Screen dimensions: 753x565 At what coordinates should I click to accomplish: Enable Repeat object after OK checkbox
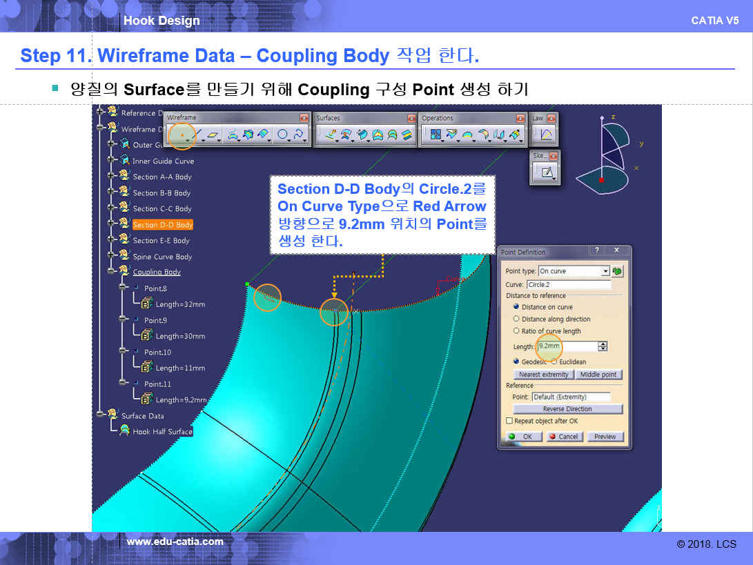click(509, 421)
